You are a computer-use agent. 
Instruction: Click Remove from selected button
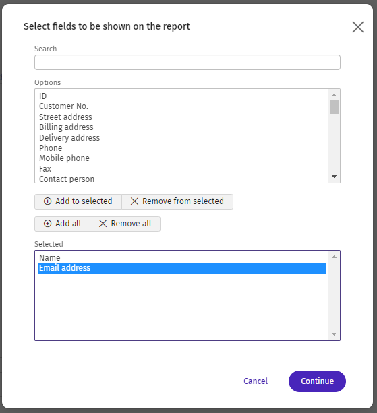coord(177,201)
